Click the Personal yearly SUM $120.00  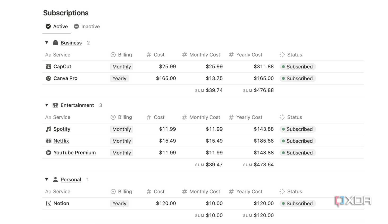click(258, 215)
